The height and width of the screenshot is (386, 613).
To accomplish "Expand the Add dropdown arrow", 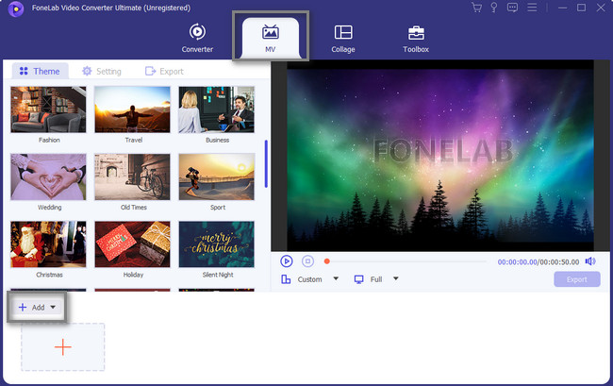I will coord(53,308).
